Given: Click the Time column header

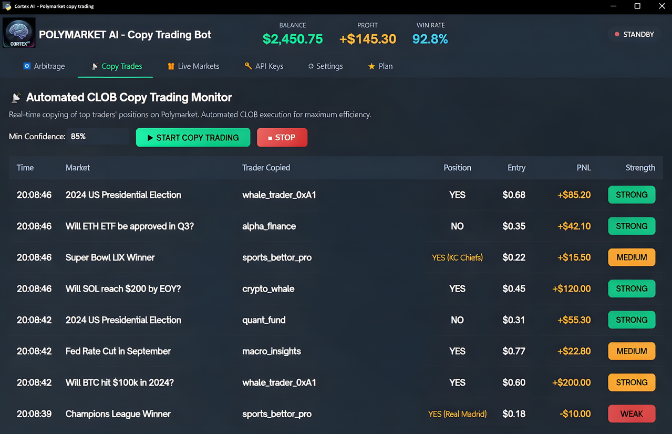Looking at the screenshot, I should point(25,168).
